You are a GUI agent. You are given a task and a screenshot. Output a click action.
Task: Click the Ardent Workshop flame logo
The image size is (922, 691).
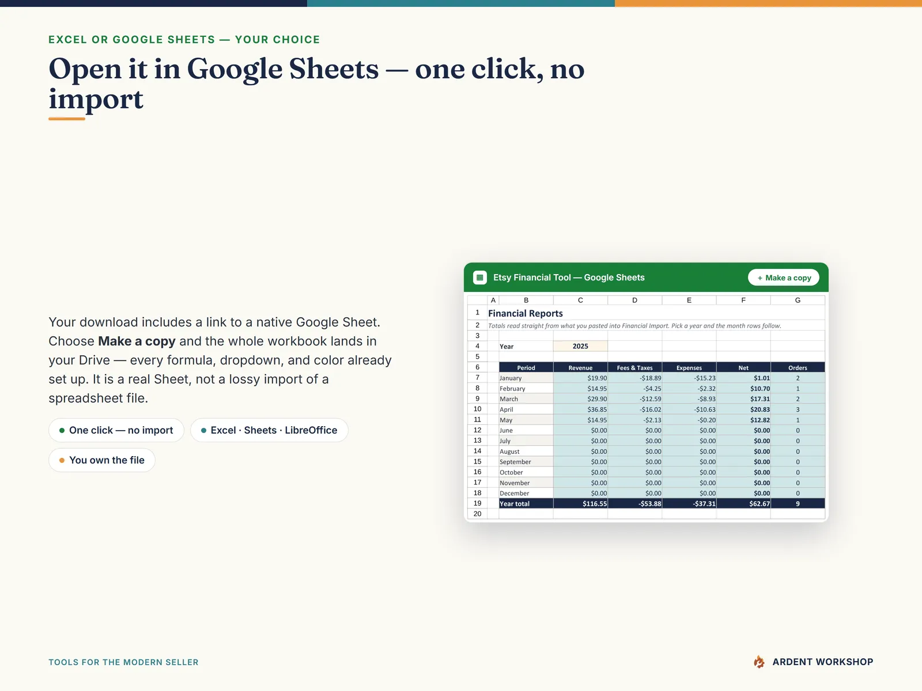[x=759, y=662]
